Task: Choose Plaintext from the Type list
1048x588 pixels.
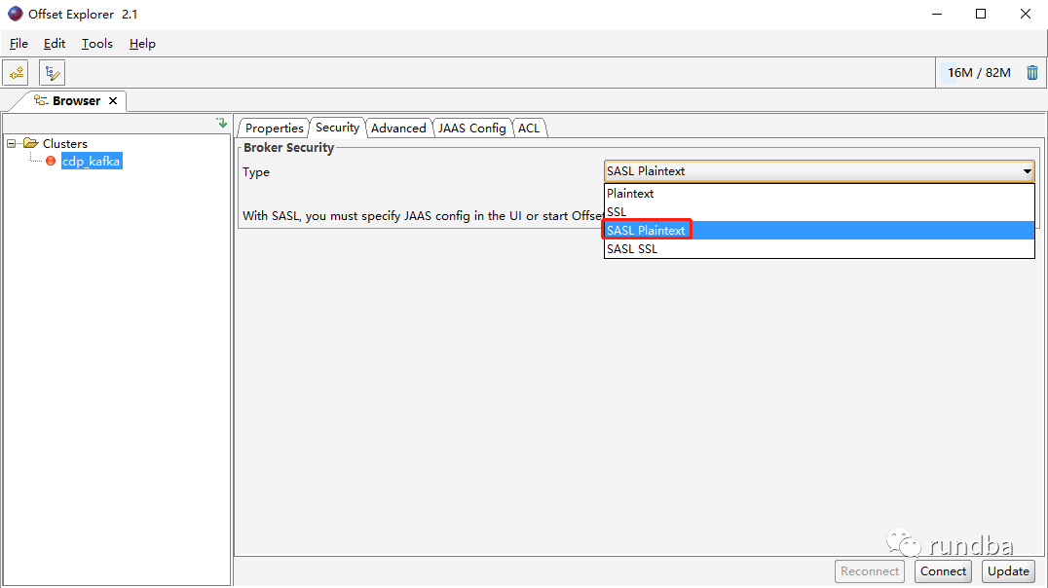Action: pyautogui.click(x=819, y=194)
